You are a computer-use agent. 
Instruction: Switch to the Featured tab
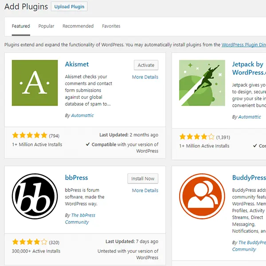point(21,26)
